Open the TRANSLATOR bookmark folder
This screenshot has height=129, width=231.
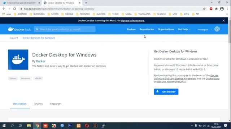pos(143,14)
